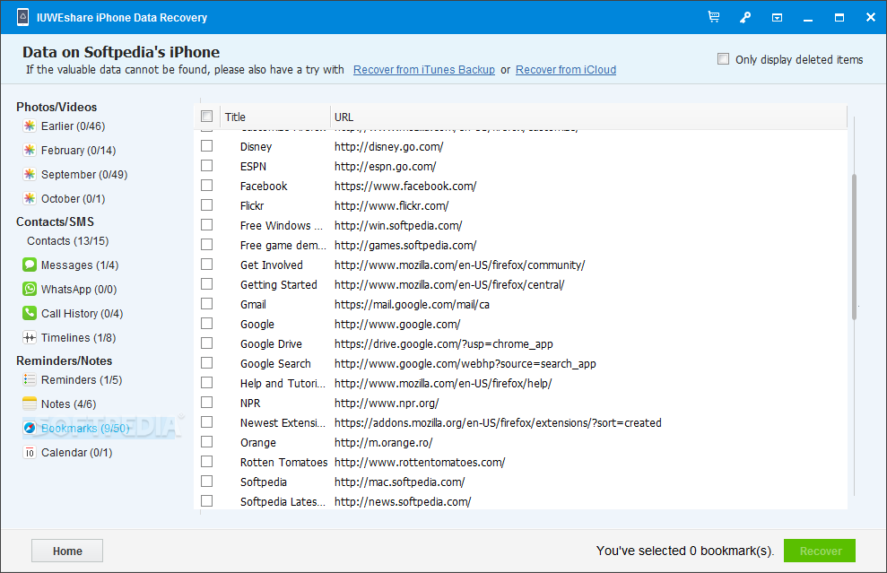
Task: Click the Messages bubble icon
Action: coord(30,265)
